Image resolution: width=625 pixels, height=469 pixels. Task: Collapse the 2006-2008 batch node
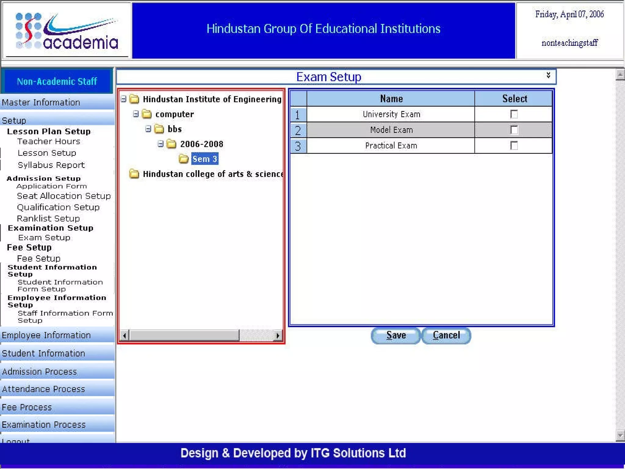(161, 144)
